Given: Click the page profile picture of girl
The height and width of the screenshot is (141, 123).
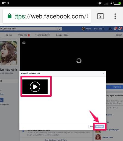Looking at the screenshot, I should click(x=9, y=53).
